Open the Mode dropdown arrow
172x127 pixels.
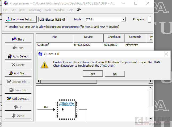tap(124, 19)
